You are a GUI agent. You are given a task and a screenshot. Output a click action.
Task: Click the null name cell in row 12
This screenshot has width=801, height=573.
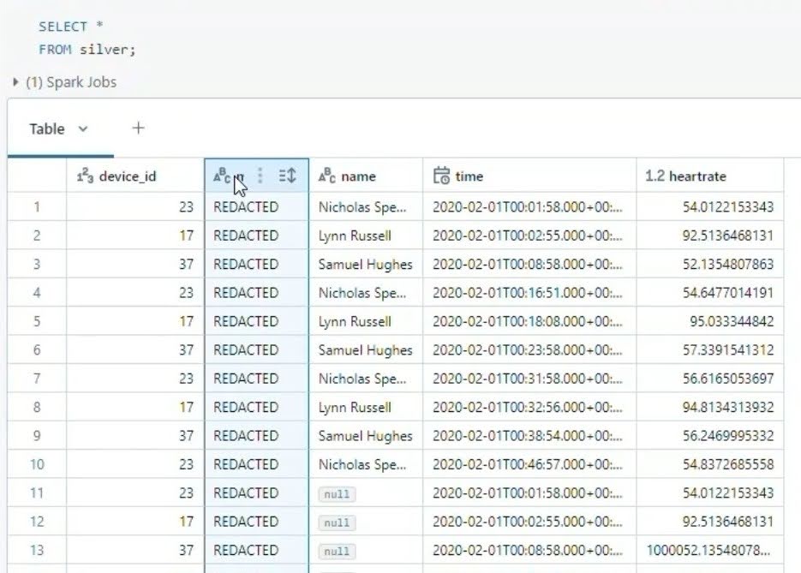pyautogui.click(x=338, y=522)
